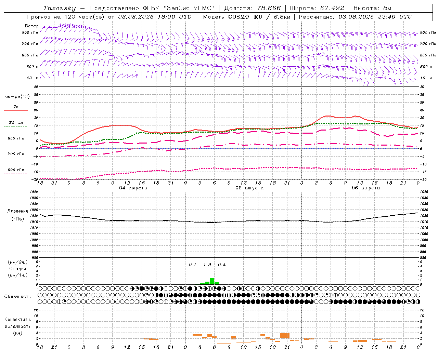438x350 pixels.
Task: Click the "0.1" precipitation amount value
Action: point(192,265)
